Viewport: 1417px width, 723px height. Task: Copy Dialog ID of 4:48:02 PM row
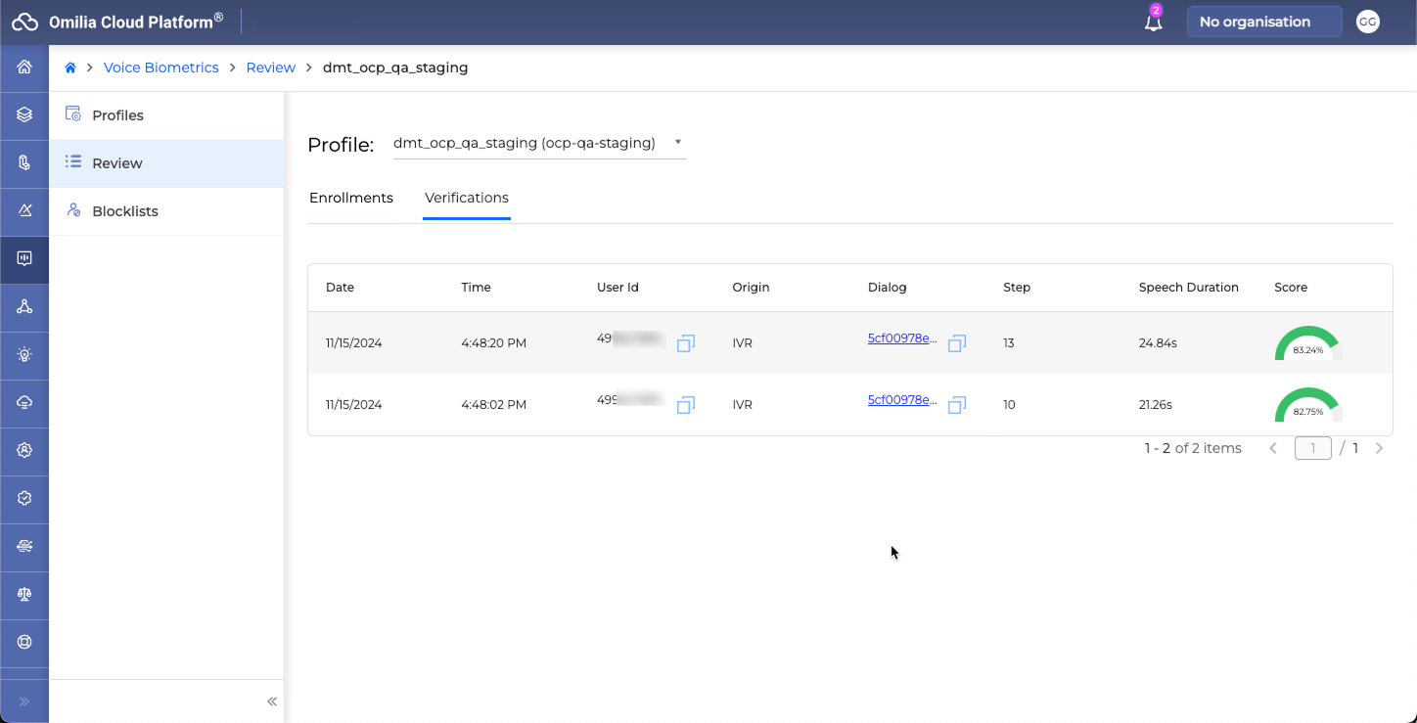pyautogui.click(x=957, y=405)
